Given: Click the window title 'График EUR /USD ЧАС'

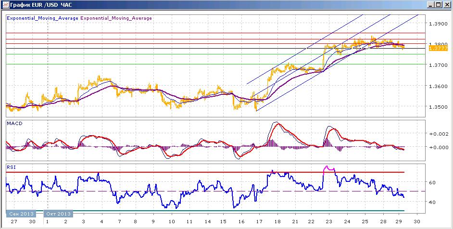Looking at the screenshot, I should (41, 5).
